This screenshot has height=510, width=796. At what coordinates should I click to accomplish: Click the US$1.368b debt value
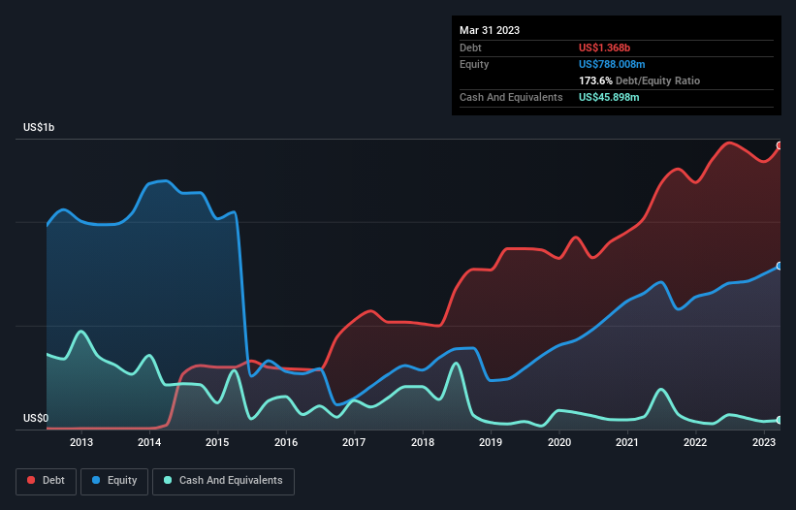604,48
